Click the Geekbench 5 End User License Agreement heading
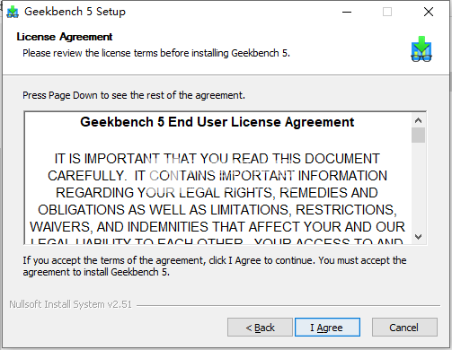This screenshot has width=452, height=350. point(217,122)
